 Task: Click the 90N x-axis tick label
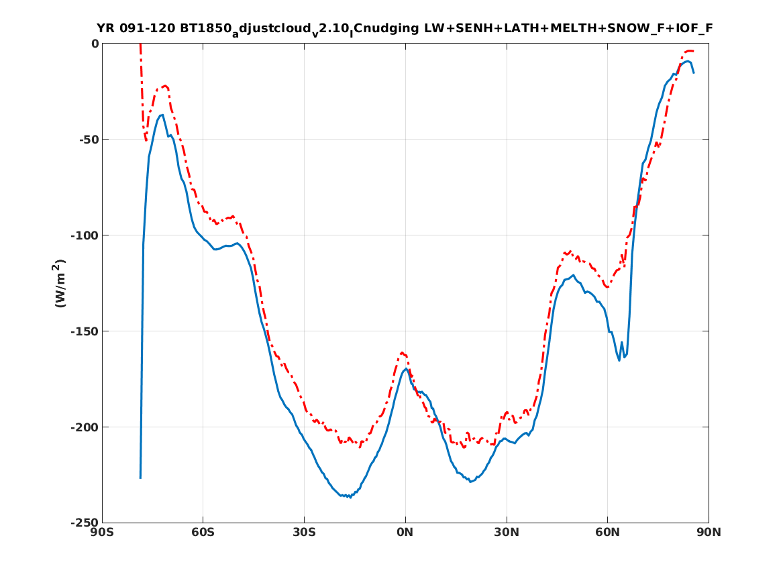(x=709, y=533)
